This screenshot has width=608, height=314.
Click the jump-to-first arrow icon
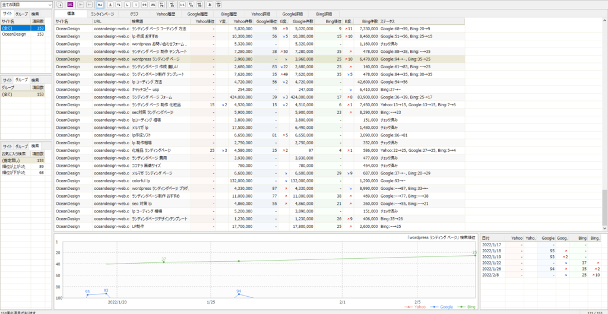coord(81,5)
